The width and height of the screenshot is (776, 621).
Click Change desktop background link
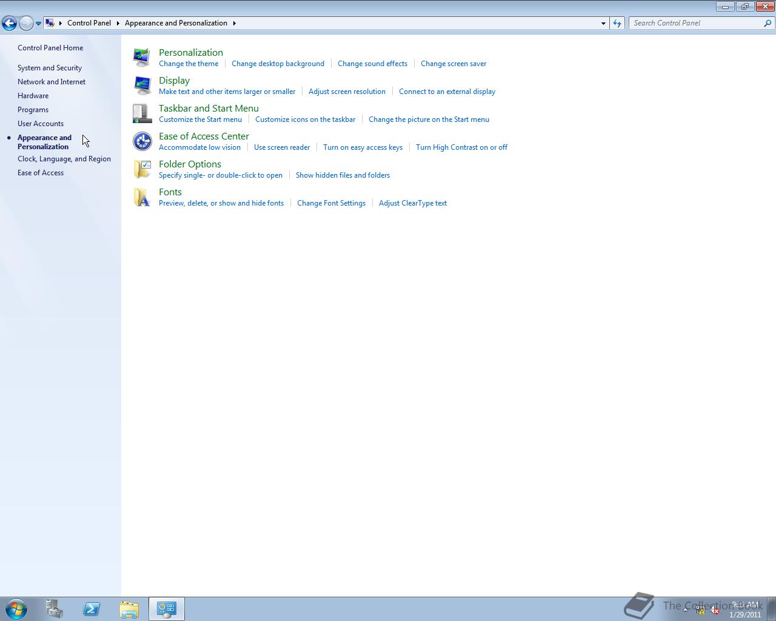click(x=278, y=63)
